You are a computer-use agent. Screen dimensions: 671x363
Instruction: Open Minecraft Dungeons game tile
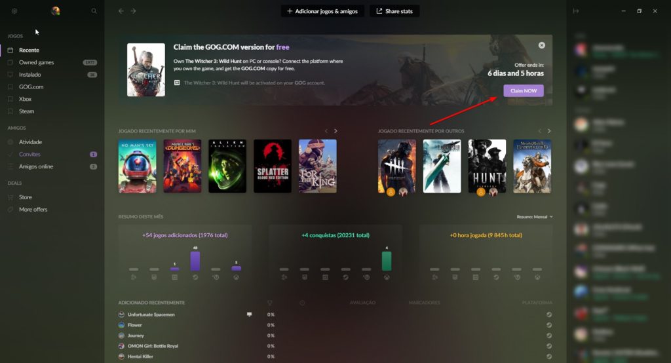182,166
